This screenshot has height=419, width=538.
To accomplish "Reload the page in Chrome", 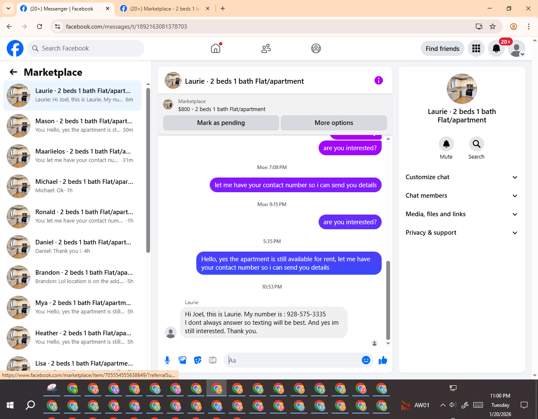I will [x=40, y=27].
